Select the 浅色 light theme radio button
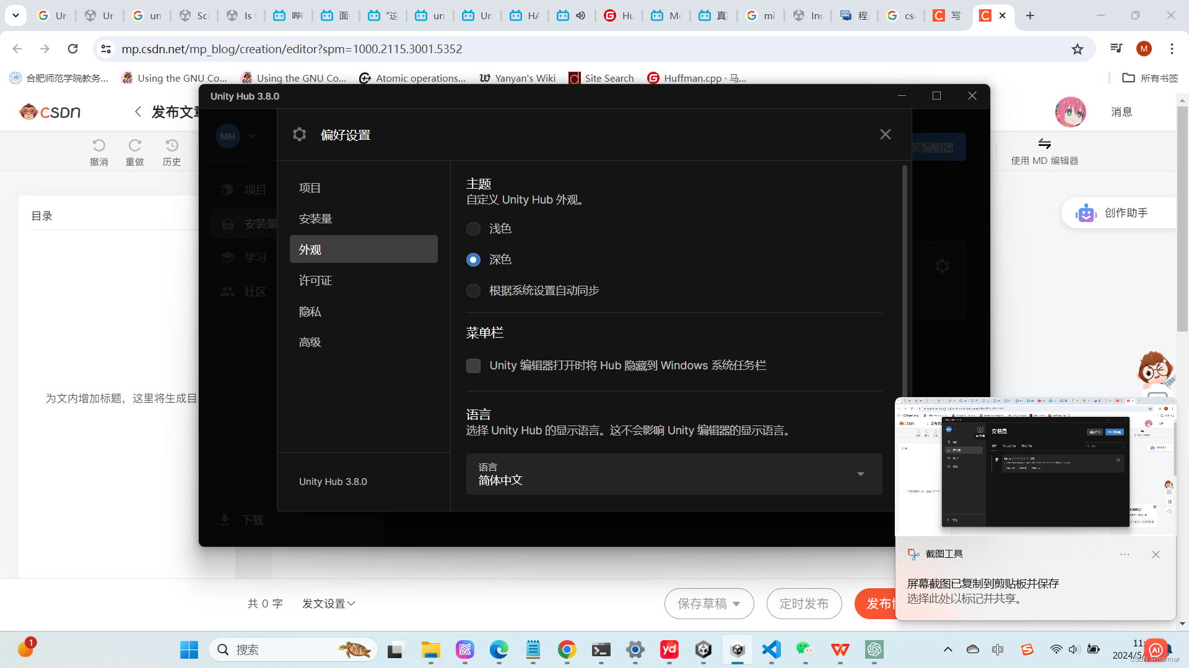Screen dimensions: 1189x668 tap(473, 229)
